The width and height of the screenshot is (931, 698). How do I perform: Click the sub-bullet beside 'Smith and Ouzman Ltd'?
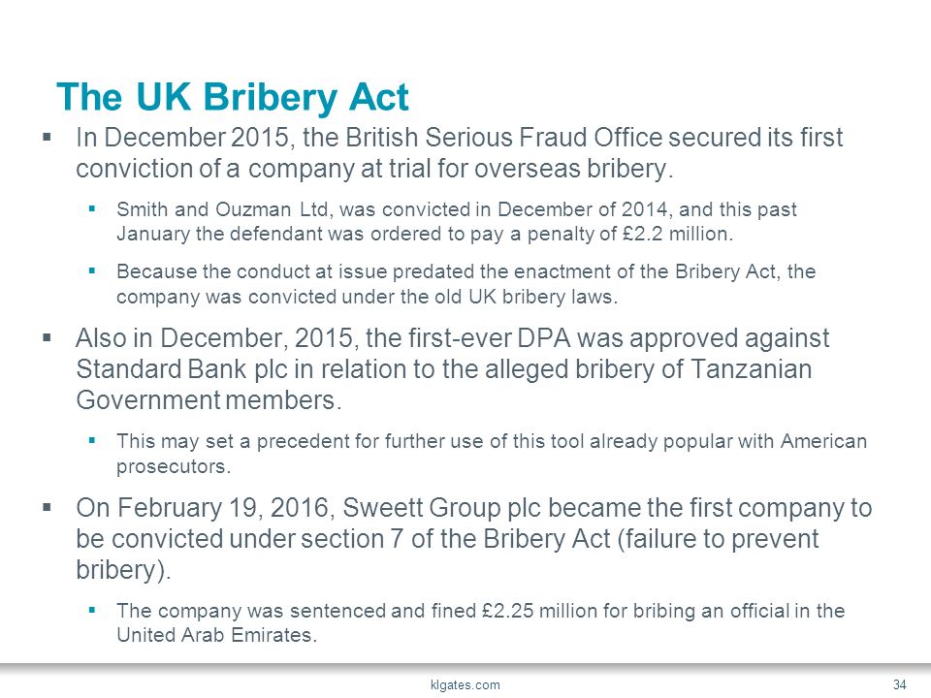click(x=92, y=208)
